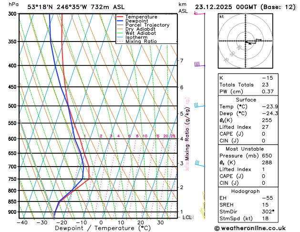Screen dimensions: 300x232
Task: Click the pink wind barb at 300 hPa
Action: (199, 13)
